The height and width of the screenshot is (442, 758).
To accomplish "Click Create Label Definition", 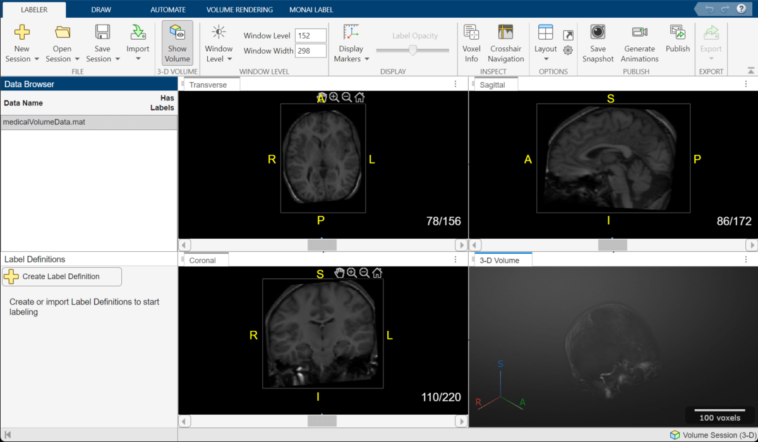I will pyautogui.click(x=61, y=277).
